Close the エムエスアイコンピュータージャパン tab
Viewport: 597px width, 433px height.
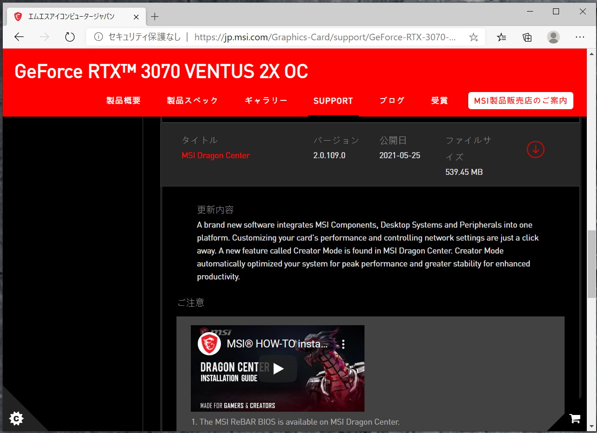coord(136,17)
